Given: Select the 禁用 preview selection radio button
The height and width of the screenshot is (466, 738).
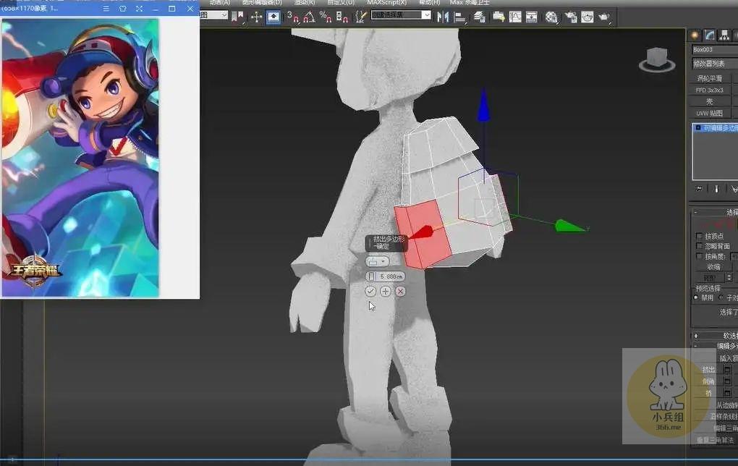Looking at the screenshot, I should tap(696, 297).
